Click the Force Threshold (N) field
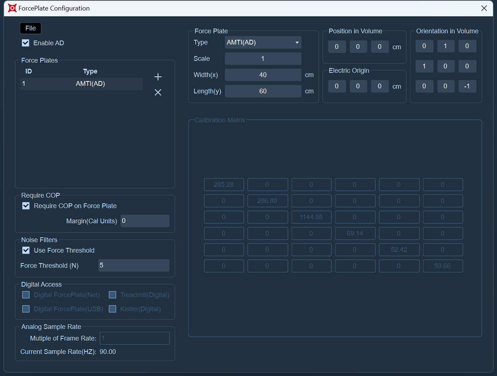This screenshot has height=376, width=497. click(134, 265)
